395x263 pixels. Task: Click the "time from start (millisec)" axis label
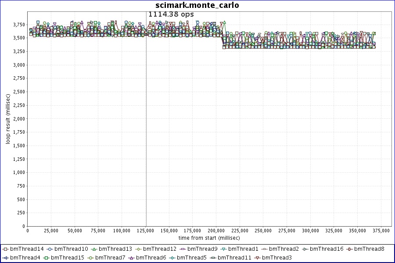click(x=209, y=237)
